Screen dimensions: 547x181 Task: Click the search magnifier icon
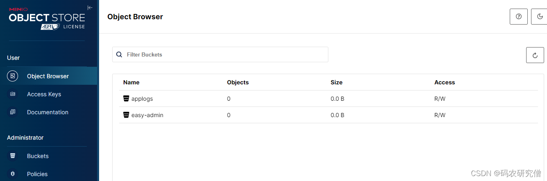[x=119, y=54]
